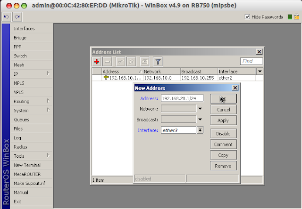The image size is (302, 209).
Task: Sort by Interface column header
Action: pyautogui.click(x=237, y=72)
